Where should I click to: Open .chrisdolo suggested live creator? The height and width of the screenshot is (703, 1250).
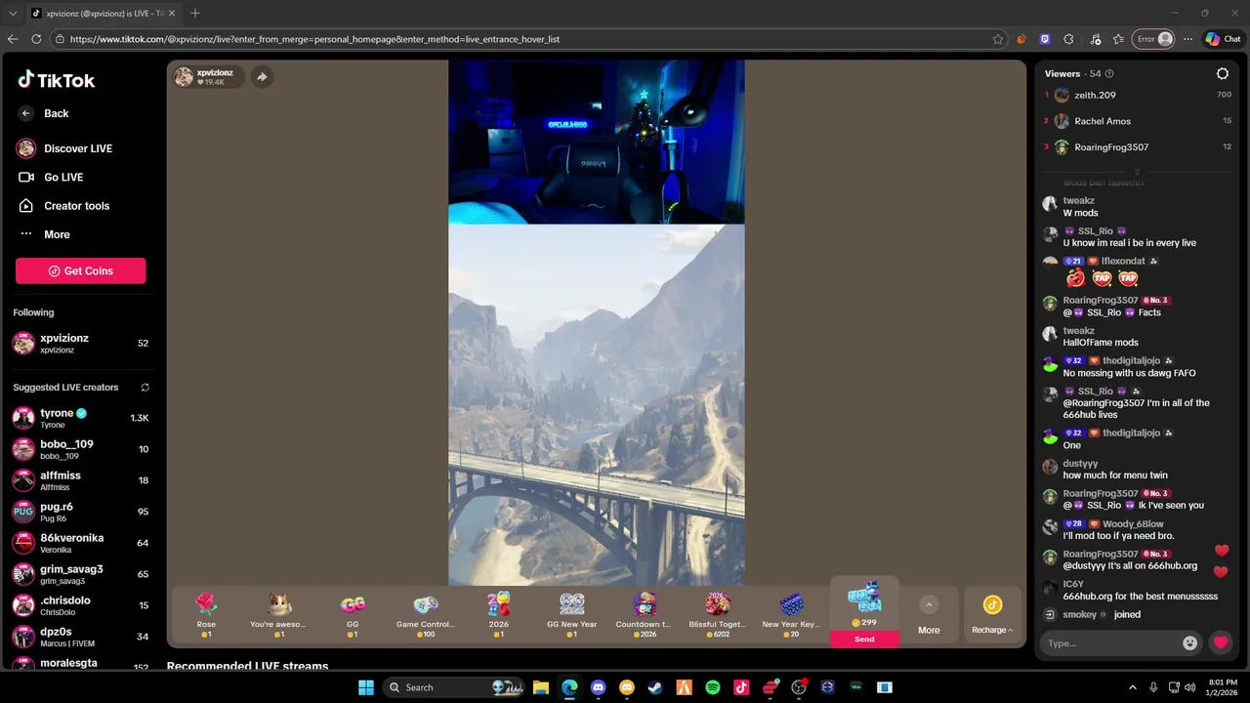(80, 605)
